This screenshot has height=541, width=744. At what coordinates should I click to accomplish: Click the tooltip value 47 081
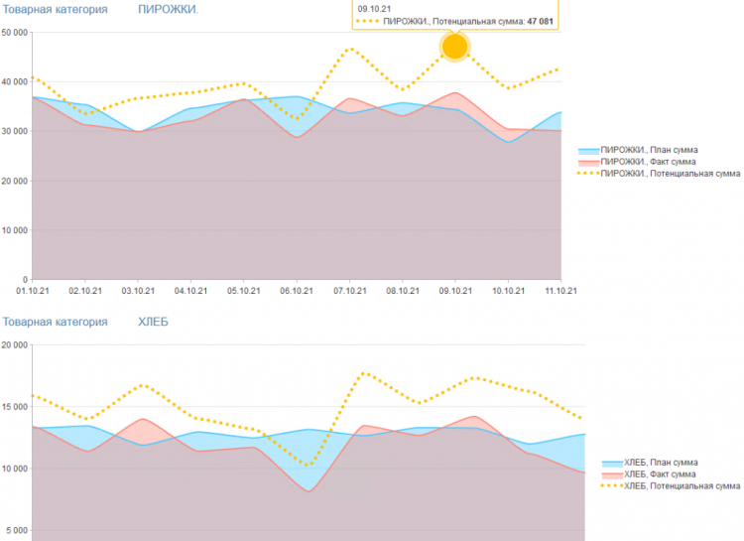pyautogui.click(x=540, y=22)
